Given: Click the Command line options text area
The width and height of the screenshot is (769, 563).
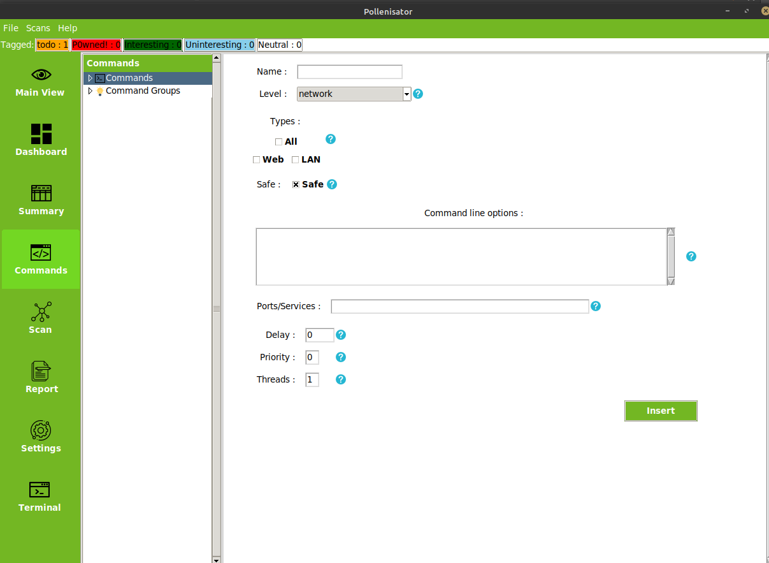Looking at the screenshot, I should coord(461,256).
